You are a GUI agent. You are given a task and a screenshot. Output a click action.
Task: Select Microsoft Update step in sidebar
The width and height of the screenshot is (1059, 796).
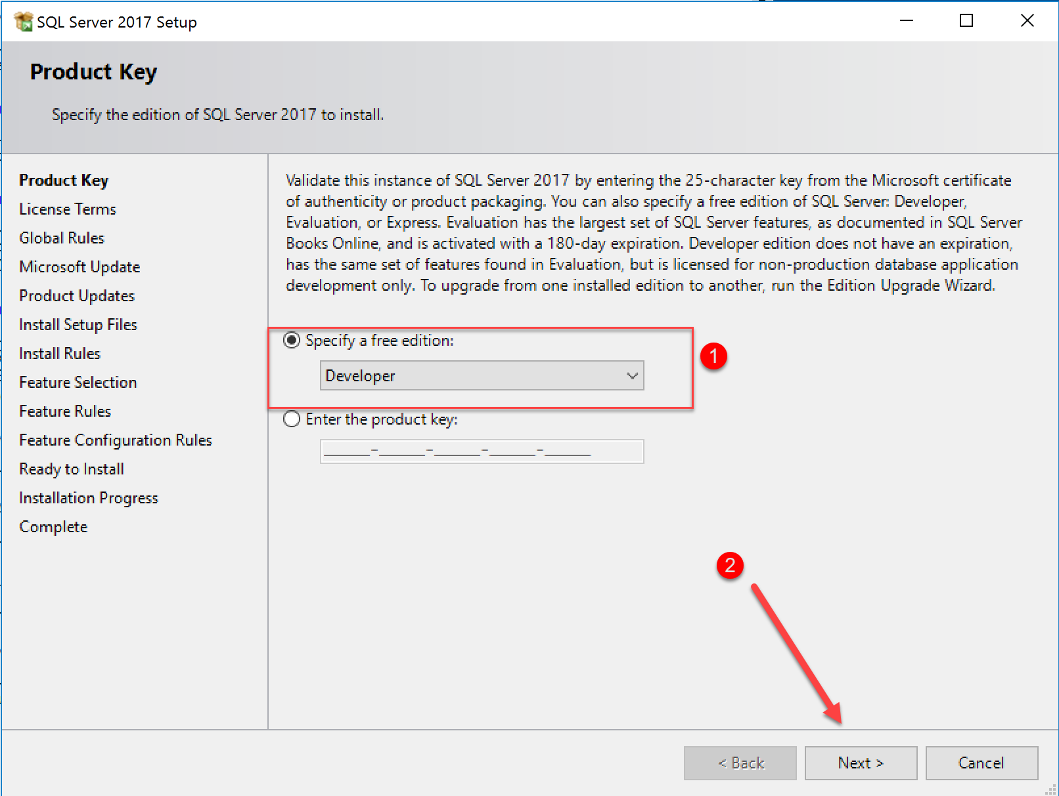[x=79, y=266]
